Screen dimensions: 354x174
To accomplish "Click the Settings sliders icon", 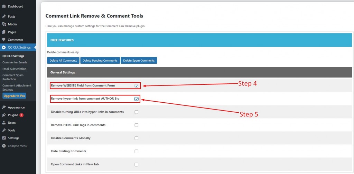I will (x=4, y=138).
